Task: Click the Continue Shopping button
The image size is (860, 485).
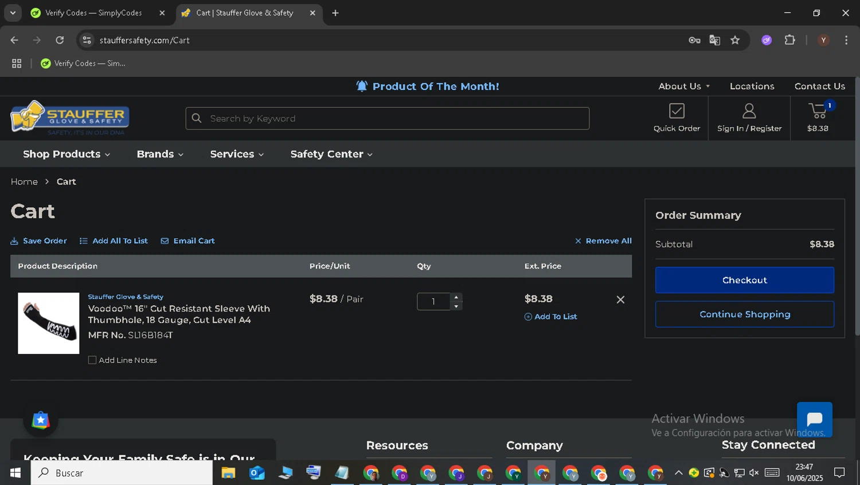Action: click(744, 314)
